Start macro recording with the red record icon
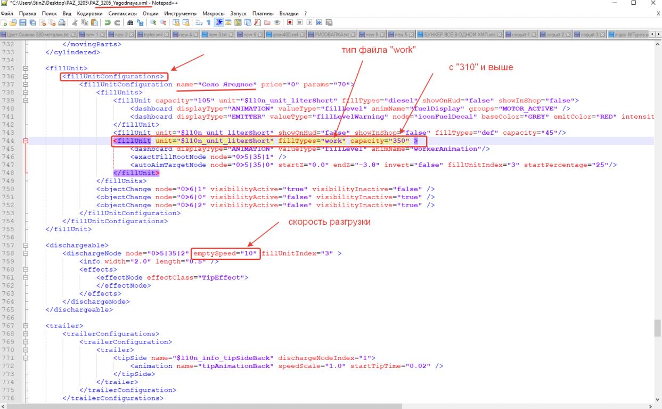This screenshot has height=409, width=662. point(289,23)
